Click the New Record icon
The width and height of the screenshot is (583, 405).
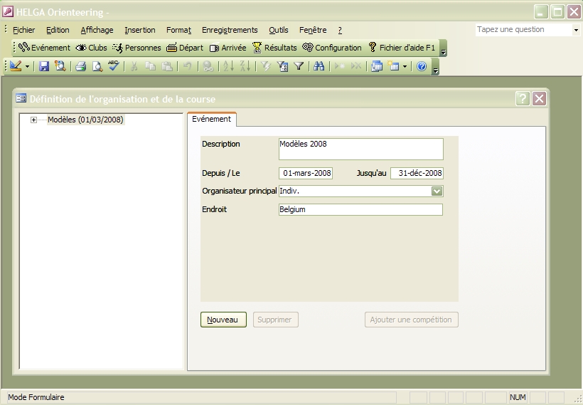pyautogui.click(x=339, y=66)
